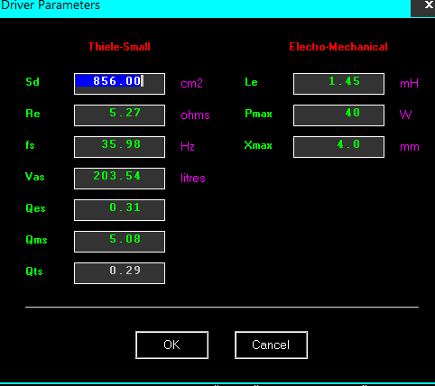The height and width of the screenshot is (386, 435).
Task: Click the Qts field showing 0.29
Action: tap(119, 273)
